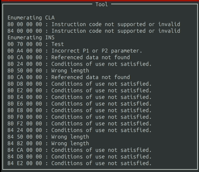Screen dimensions: 199x172
Task: Select the 84 50 Wrong length line
Action: [48, 137]
